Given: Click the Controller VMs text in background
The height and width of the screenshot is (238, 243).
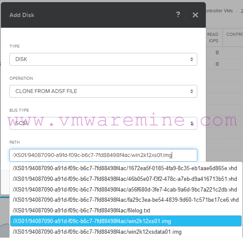Looking at the screenshot, I should pos(219,11).
